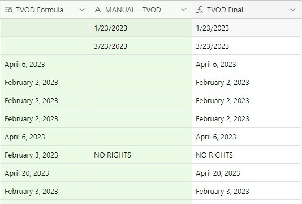This screenshot has width=302, height=204.
Task: Select the MANUAL - TVOD column header
Action: tap(141, 10)
